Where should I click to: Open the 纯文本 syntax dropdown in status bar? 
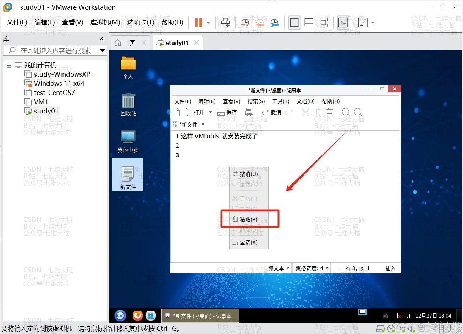point(279,268)
